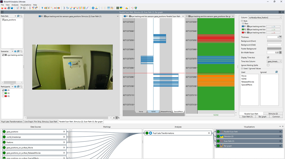Expand Scenarios header dropdown arrow
The width and height of the screenshot is (285, 159).
pos(12,51)
